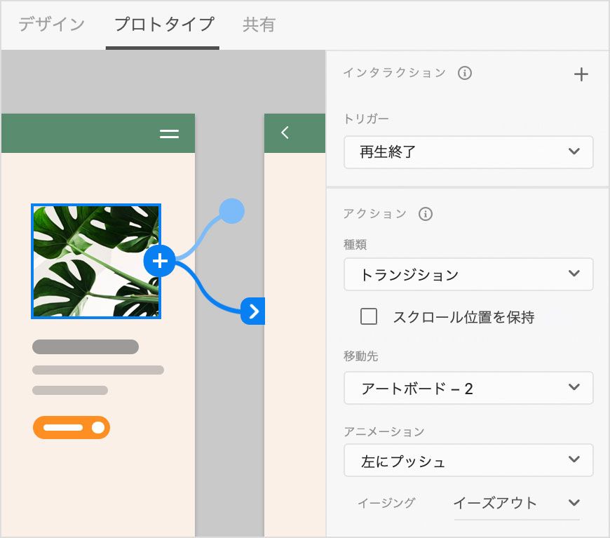Viewport: 610px width, 538px height.
Task: Select the blue arrow connector marker
Action: point(252,312)
